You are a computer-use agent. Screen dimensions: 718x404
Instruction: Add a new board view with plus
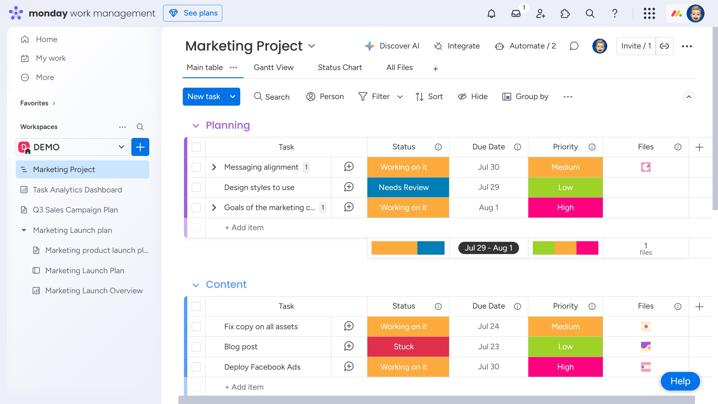coord(436,69)
